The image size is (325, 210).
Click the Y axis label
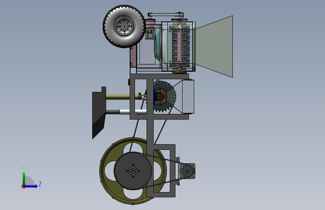pyautogui.click(x=24, y=168)
